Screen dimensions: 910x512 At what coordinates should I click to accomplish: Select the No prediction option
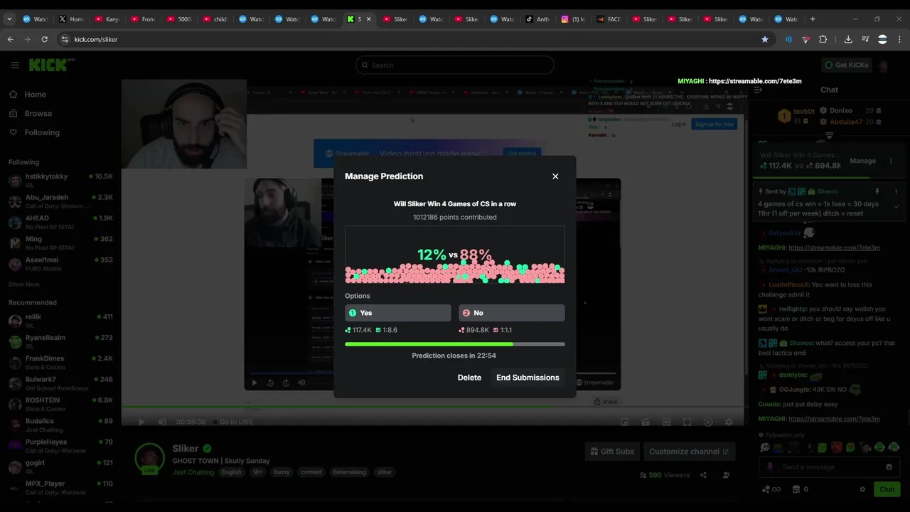(511, 313)
